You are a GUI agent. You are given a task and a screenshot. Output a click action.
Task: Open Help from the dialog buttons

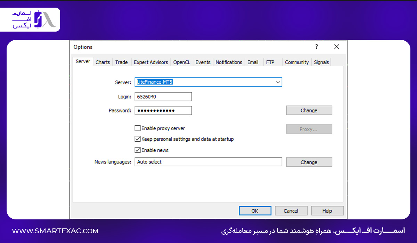click(x=327, y=211)
